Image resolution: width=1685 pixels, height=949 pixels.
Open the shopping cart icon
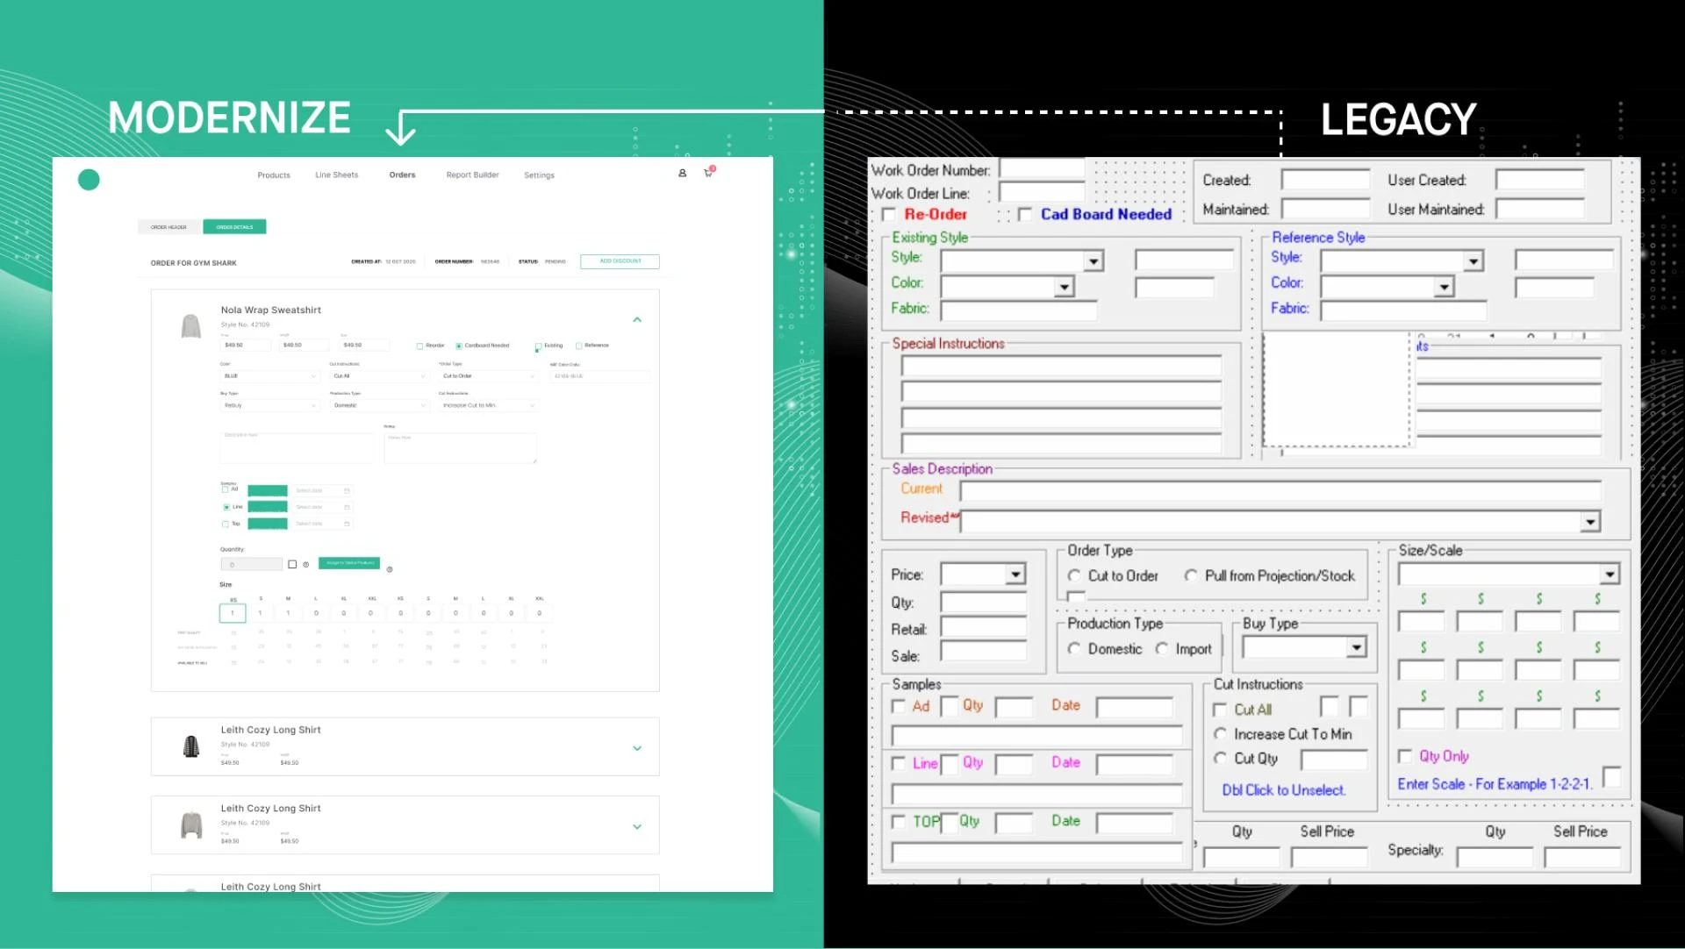coord(708,174)
